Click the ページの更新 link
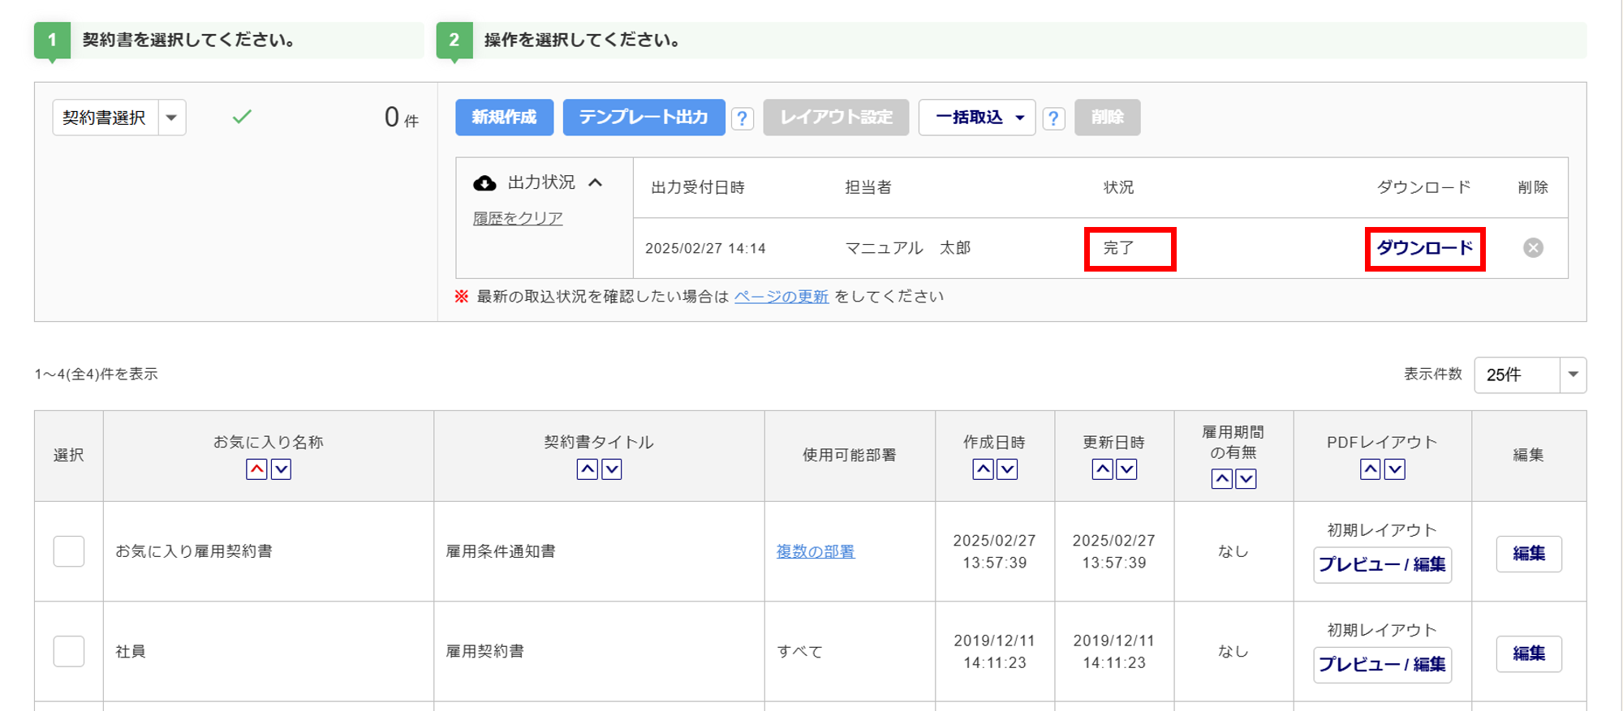The height and width of the screenshot is (711, 1623). [x=781, y=297]
